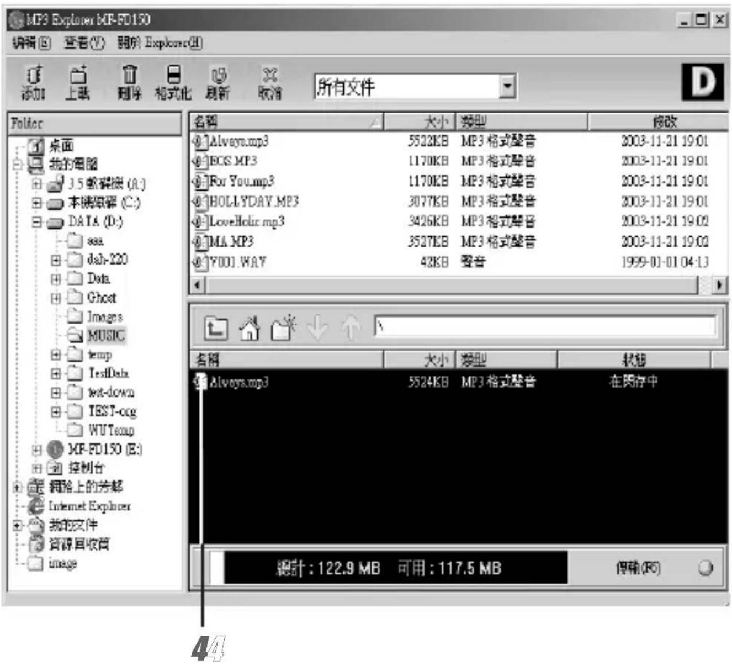
Task: Collapse the DATA (D:) drive node
Action: [36, 222]
